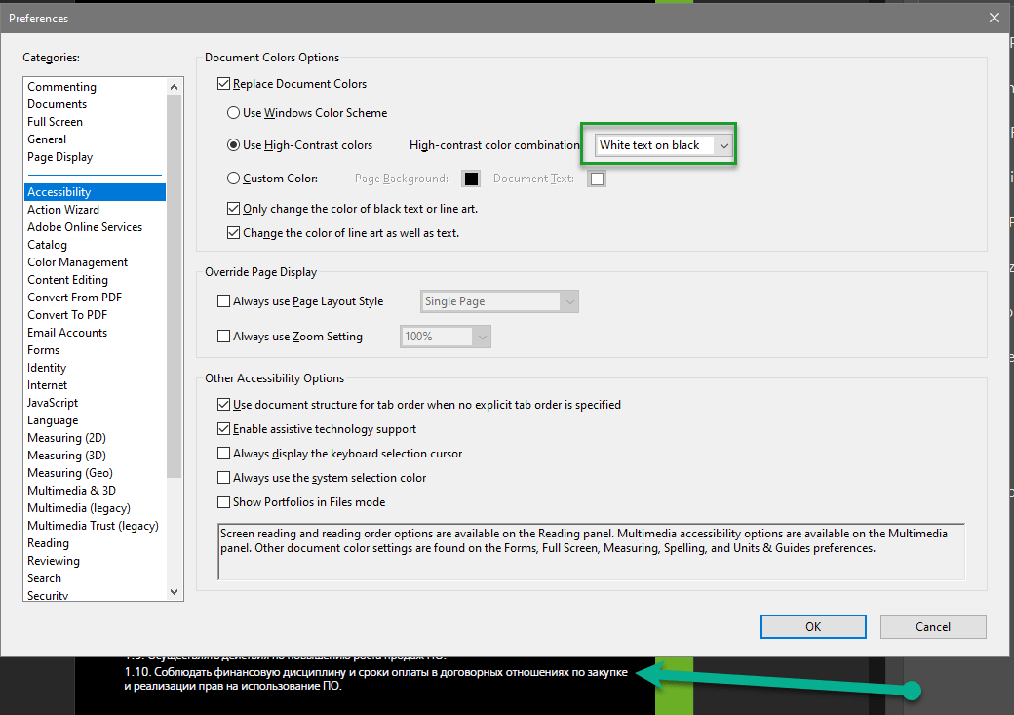Toggle 'Enable assistive technology support'
This screenshot has height=715, width=1014.
(x=221, y=428)
